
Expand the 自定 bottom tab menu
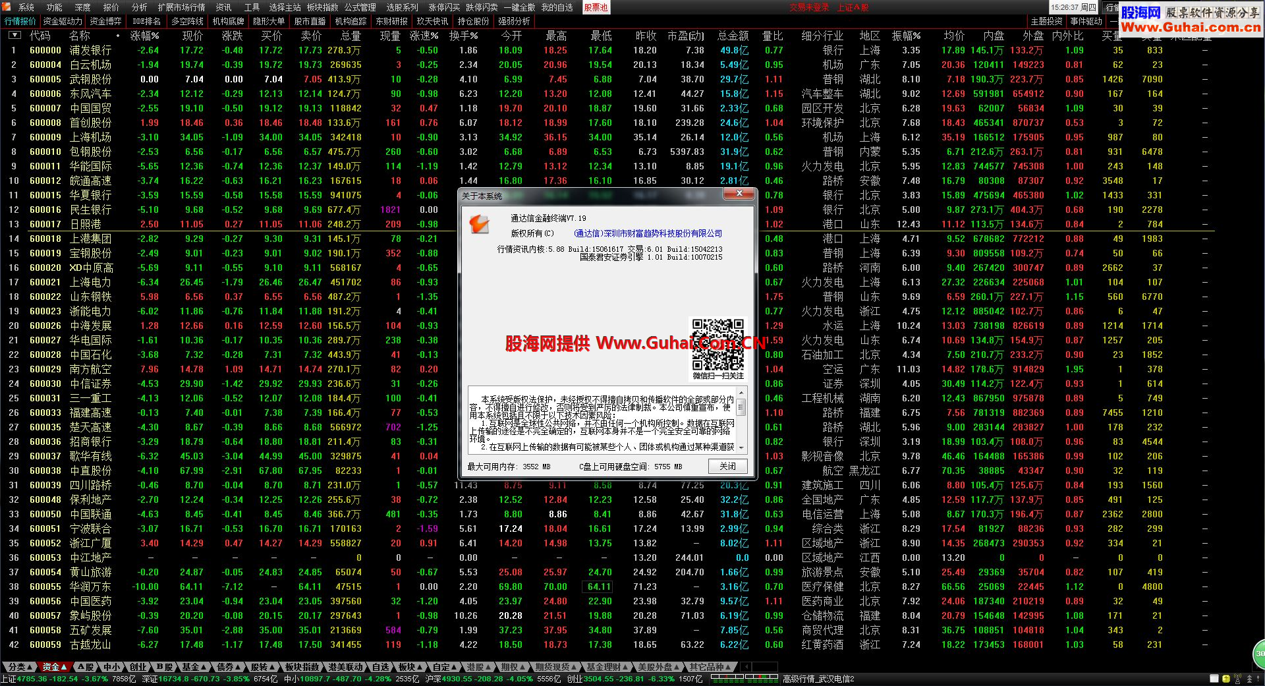[x=445, y=667]
